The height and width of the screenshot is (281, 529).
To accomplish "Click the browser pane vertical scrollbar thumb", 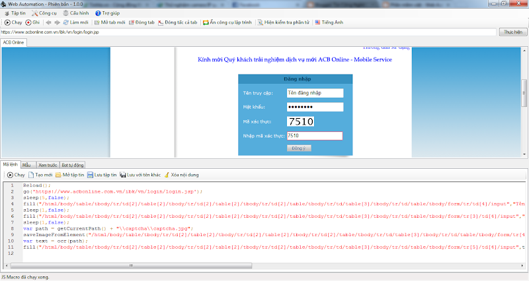I will (524, 93).
